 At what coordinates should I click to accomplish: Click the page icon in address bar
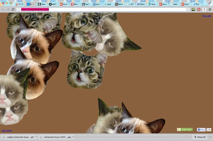(19, 10)
